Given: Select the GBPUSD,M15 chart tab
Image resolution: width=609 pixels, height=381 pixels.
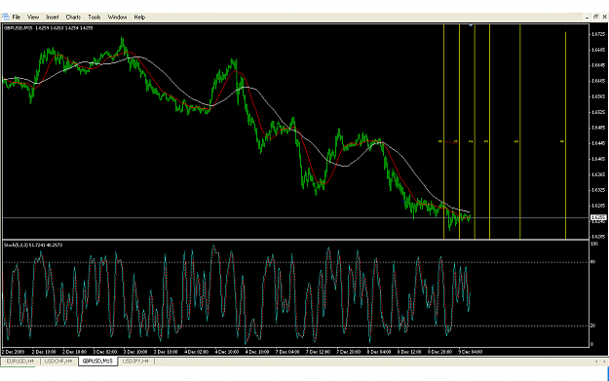Looking at the screenshot, I should point(97,362).
